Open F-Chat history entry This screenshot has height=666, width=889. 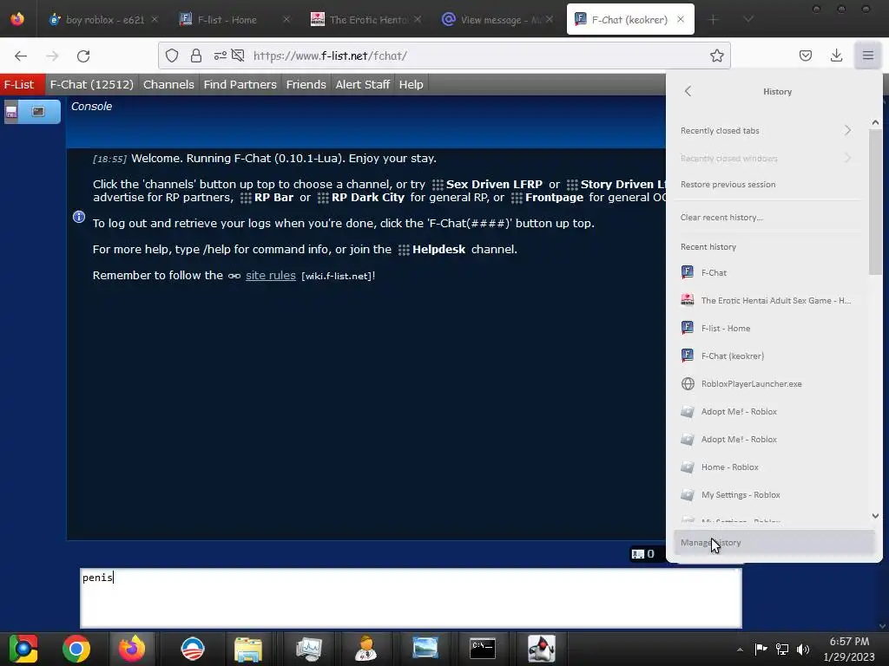[766, 272]
